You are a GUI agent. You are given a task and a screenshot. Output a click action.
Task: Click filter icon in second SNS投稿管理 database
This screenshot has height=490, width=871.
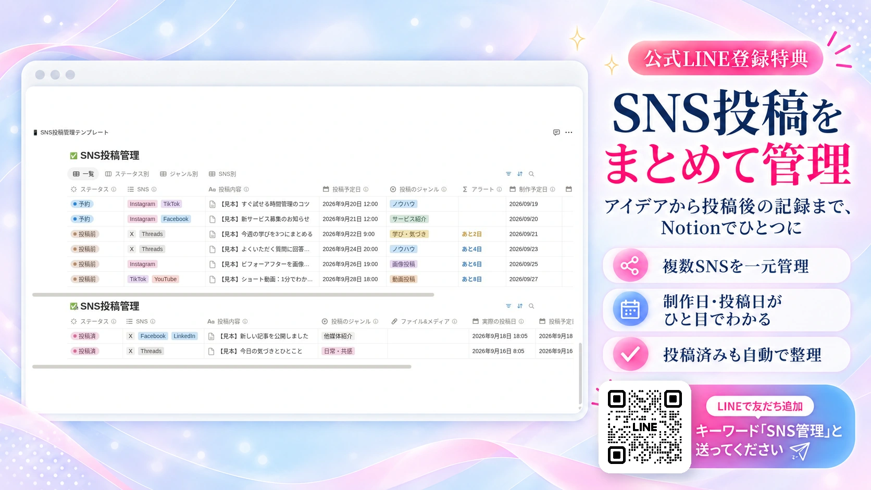point(508,306)
